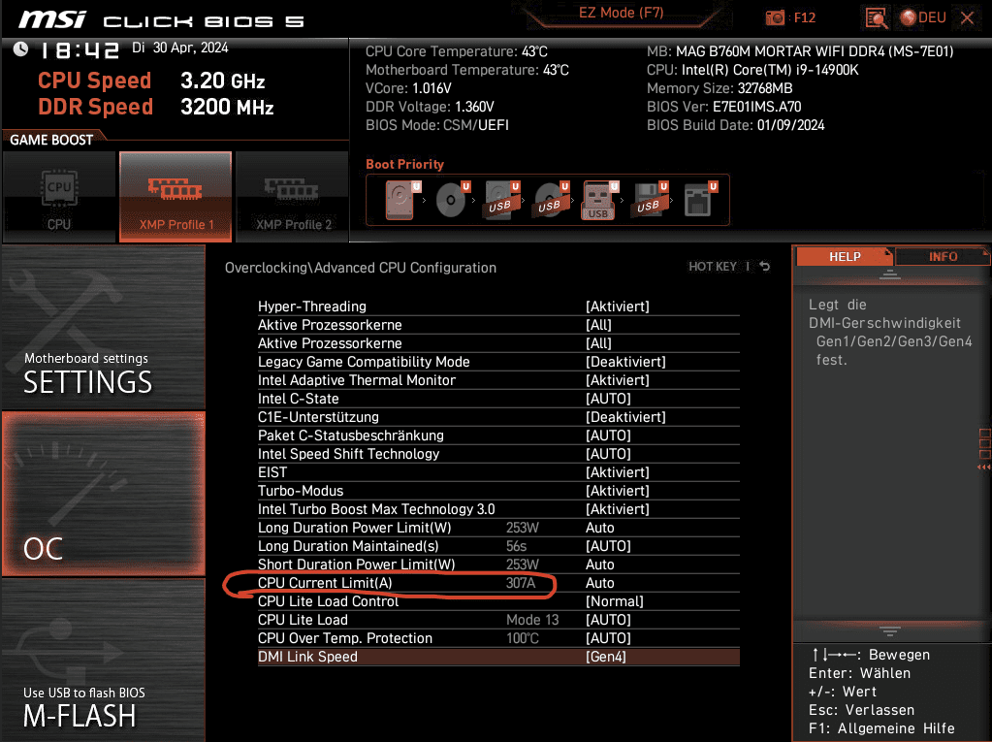Select the highlighted USB key boot device icon
This screenshot has height=742, width=992.
click(x=598, y=201)
